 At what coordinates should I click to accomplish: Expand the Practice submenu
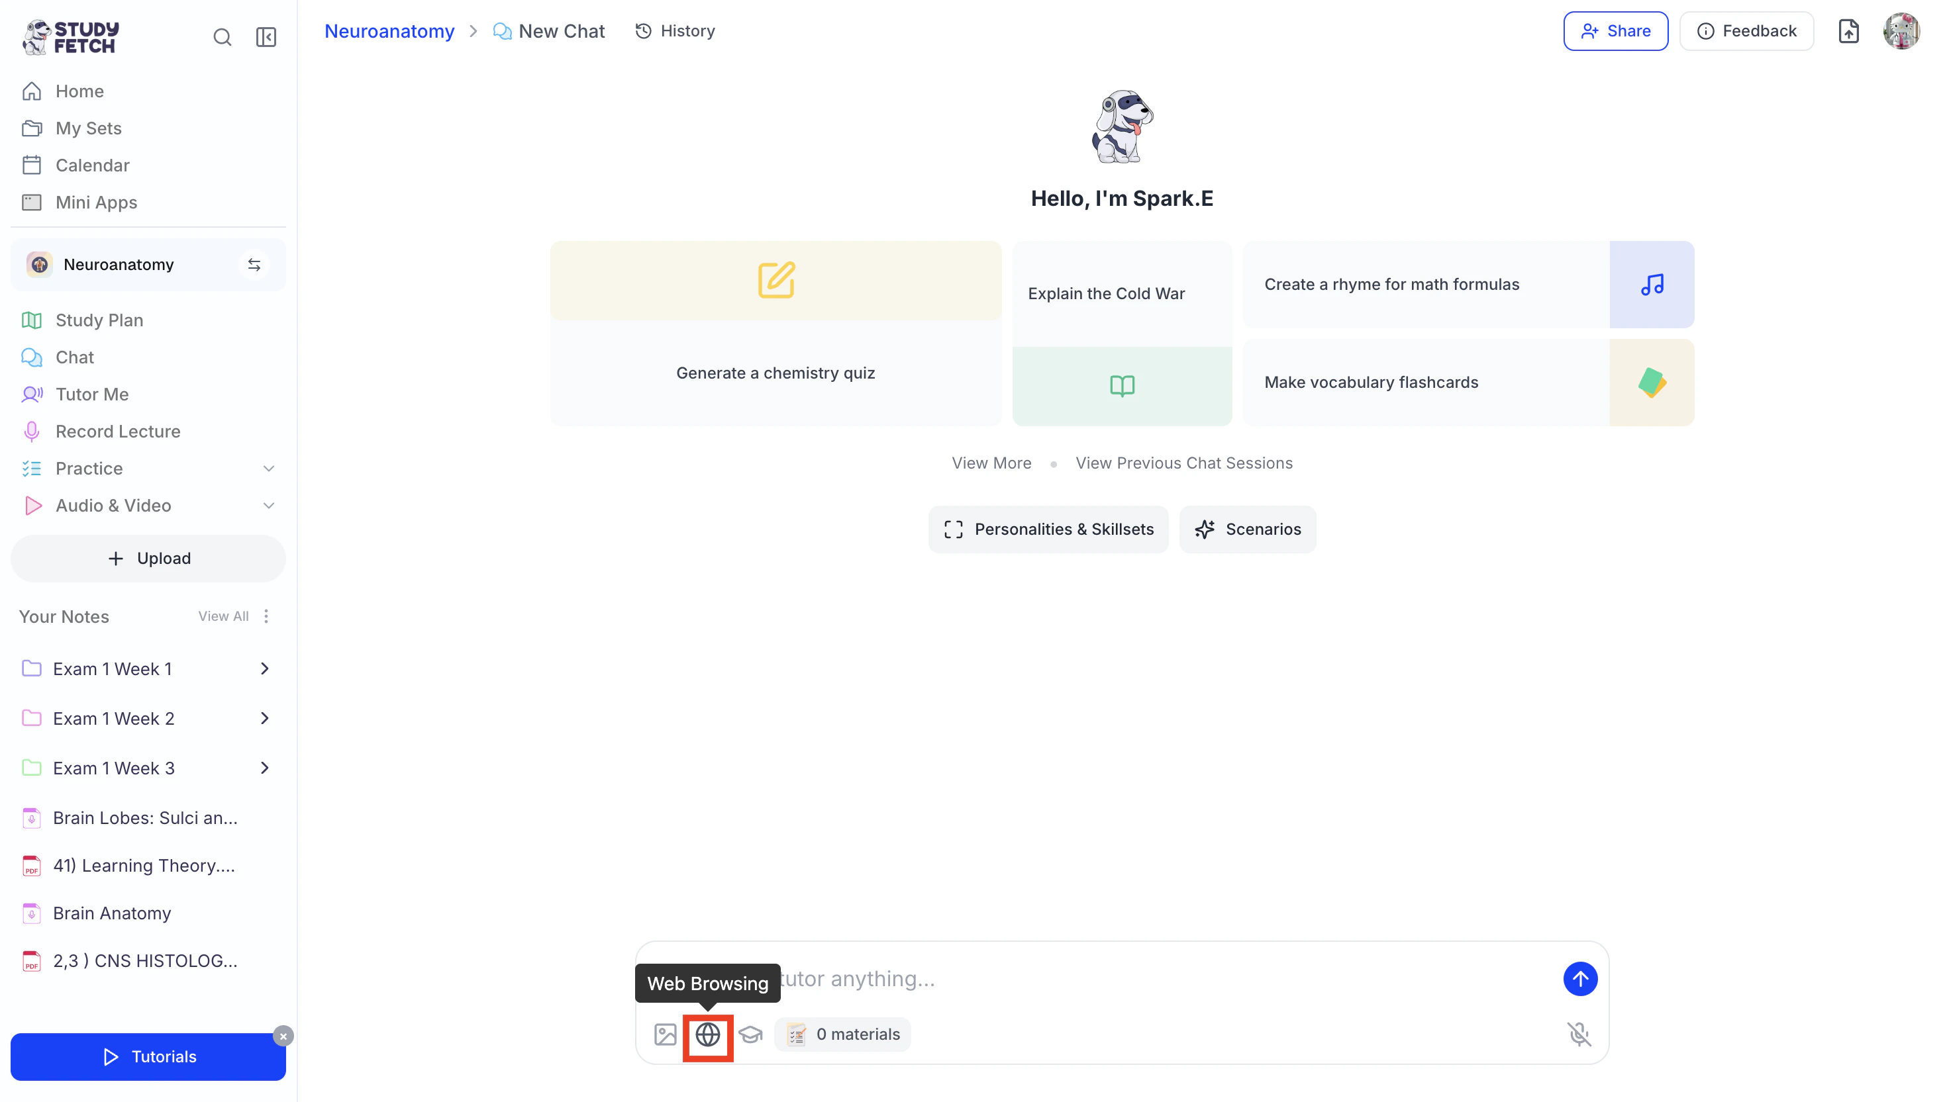pos(268,469)
